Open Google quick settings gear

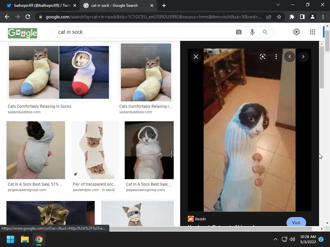[x=296, y=32]
